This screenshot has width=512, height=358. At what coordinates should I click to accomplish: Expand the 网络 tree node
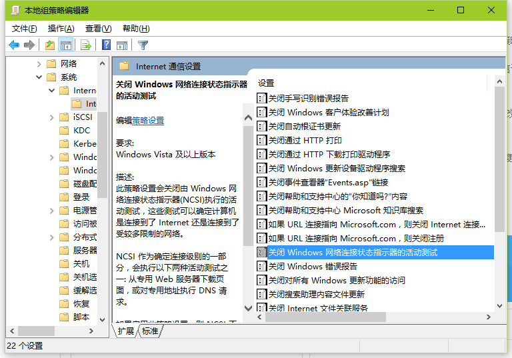[39, 64]
